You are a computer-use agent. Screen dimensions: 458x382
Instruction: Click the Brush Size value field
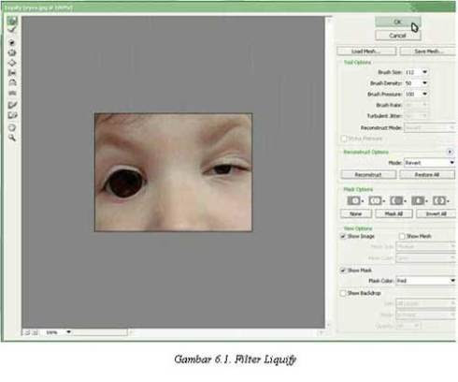412,72
